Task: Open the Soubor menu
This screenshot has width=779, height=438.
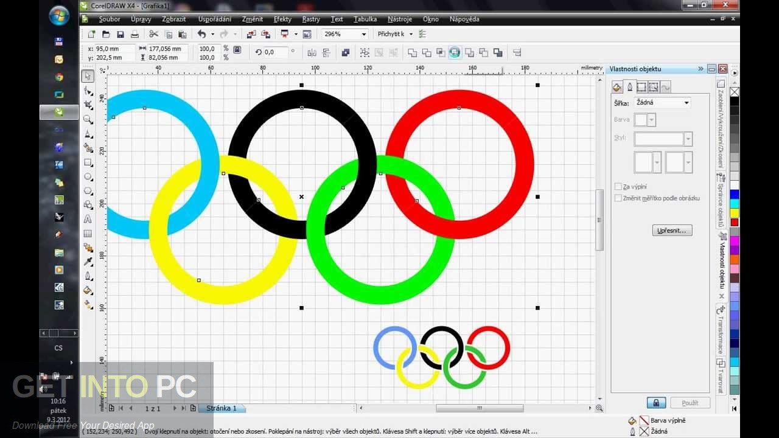Action: tap(110, 19)
